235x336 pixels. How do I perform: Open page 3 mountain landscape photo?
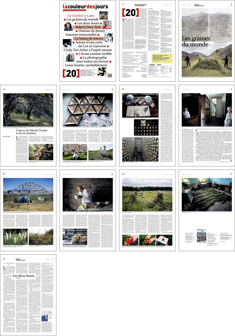pos(206,42)
